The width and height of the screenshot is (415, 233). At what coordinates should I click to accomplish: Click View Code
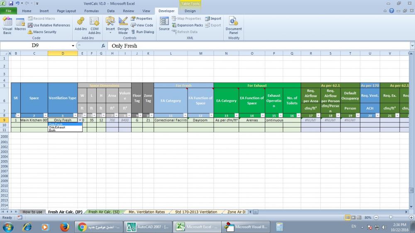point(142,25)
